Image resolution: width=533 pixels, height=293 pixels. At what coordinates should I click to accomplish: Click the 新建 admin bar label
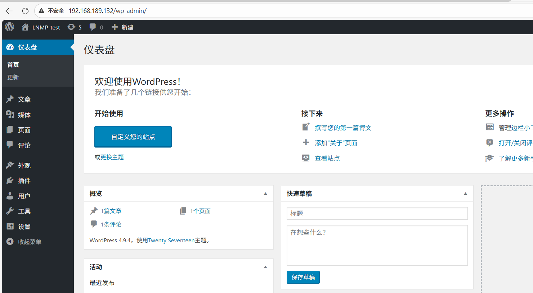127,27
